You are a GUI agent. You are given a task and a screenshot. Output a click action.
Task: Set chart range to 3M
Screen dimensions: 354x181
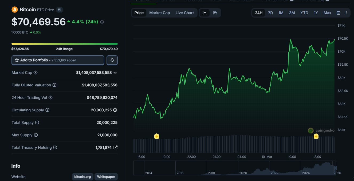292,13
